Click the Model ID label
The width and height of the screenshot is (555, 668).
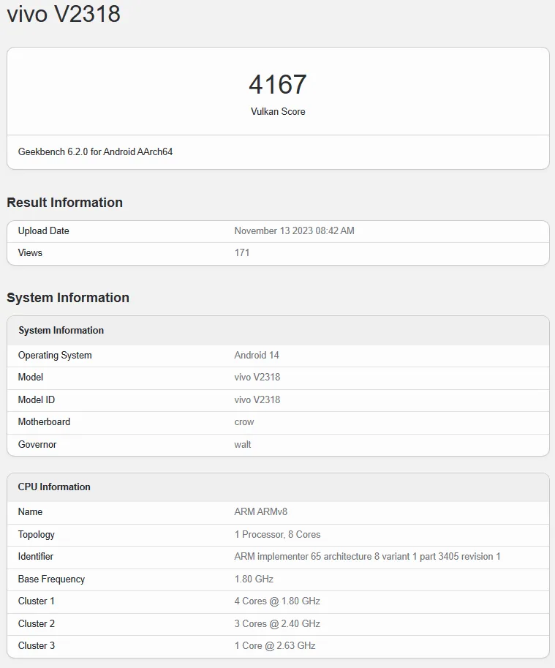point(36,400)
